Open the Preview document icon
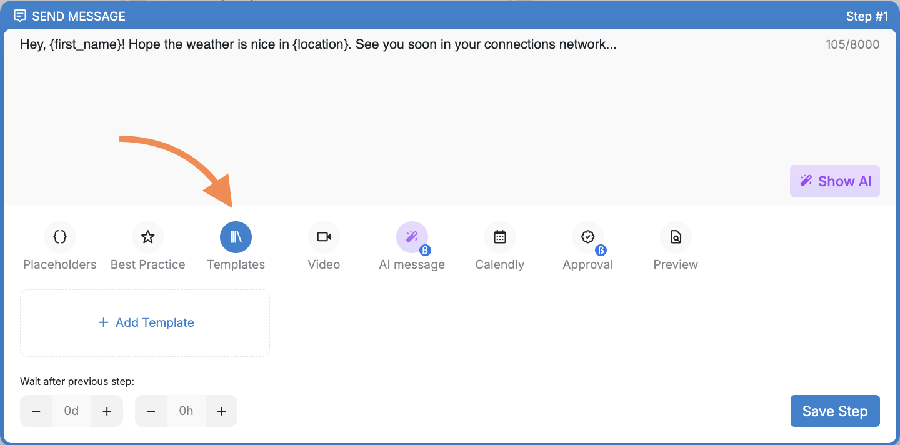This screenshot has width=900, height=445. 676,237
